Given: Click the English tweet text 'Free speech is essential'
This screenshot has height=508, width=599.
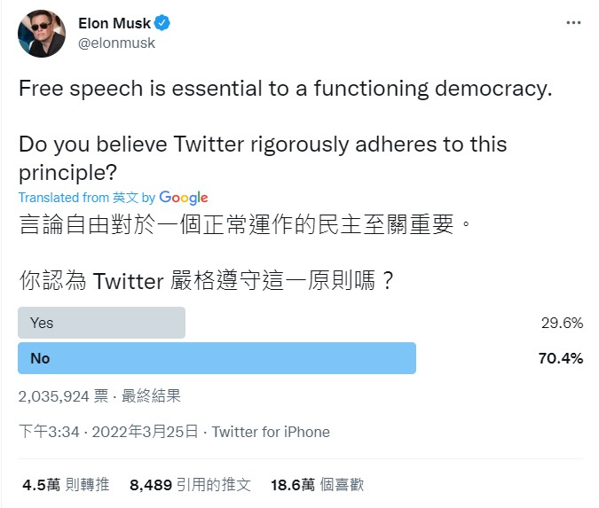Looking at the screenshot, I should [140, 89].
